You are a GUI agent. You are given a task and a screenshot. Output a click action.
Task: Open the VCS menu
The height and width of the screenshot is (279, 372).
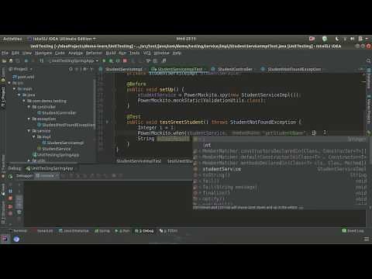[146, 53]
